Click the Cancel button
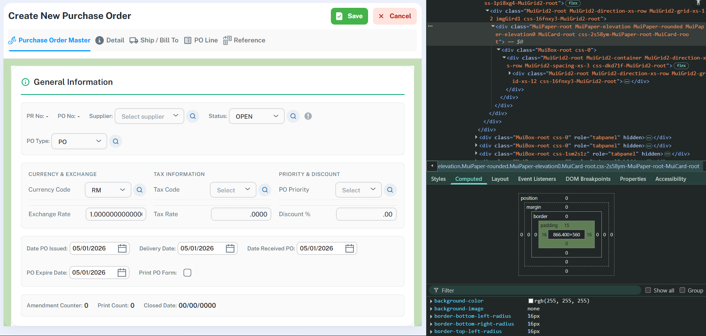 pos(394,16)
